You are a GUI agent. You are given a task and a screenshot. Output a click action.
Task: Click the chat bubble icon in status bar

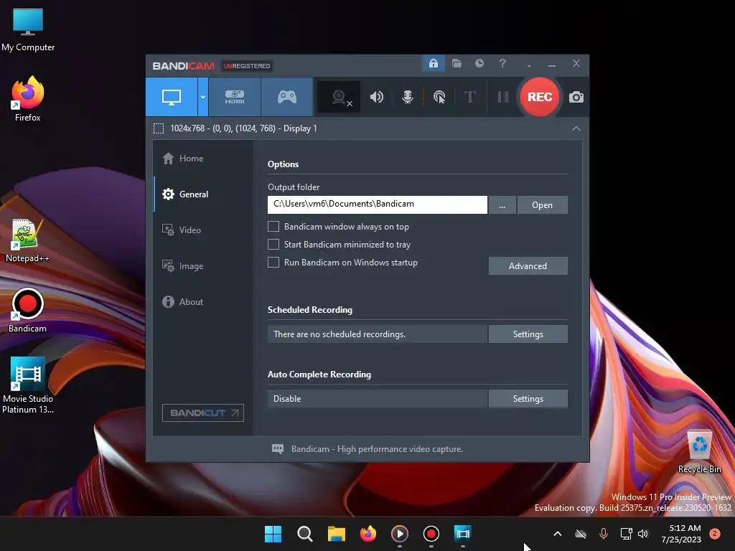coord(278,449)
